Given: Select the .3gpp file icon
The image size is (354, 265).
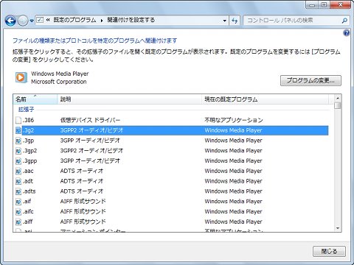Looking at the screenshot, I should tap(18, 161).
